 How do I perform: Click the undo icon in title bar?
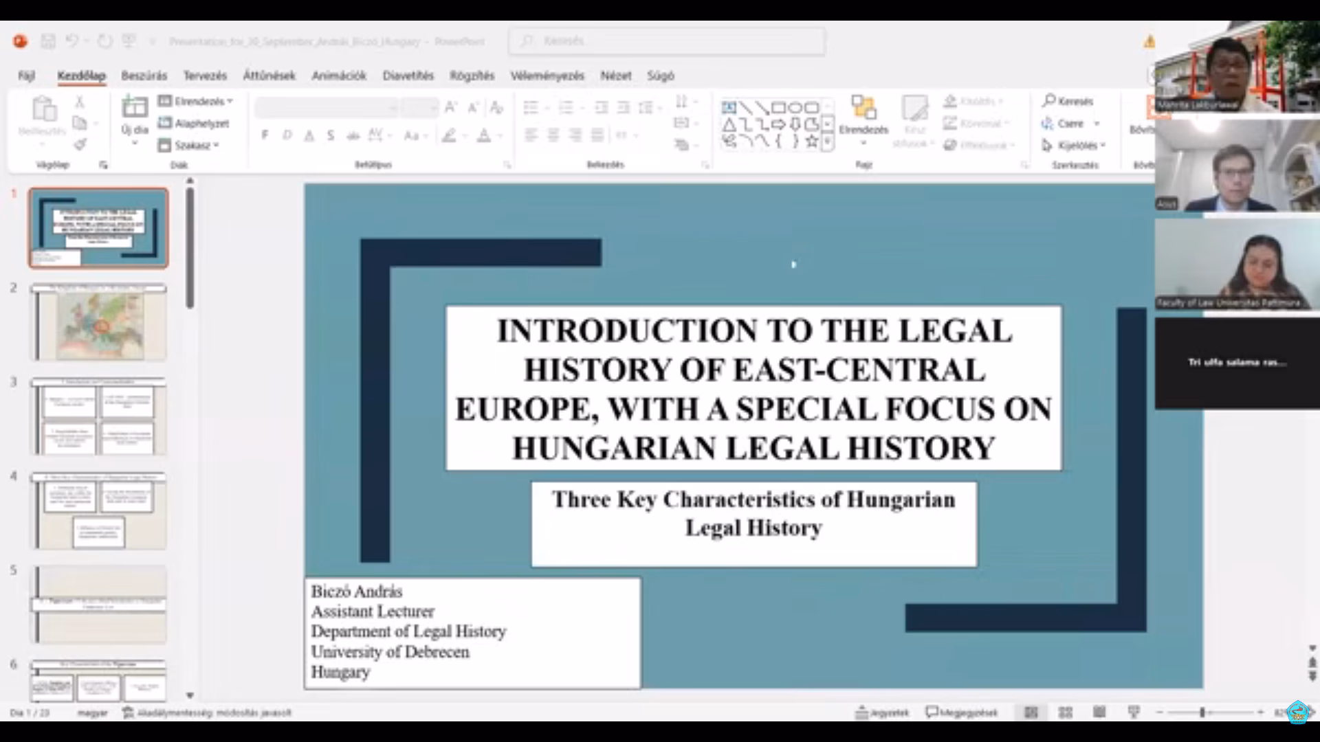tap(71, 41)
